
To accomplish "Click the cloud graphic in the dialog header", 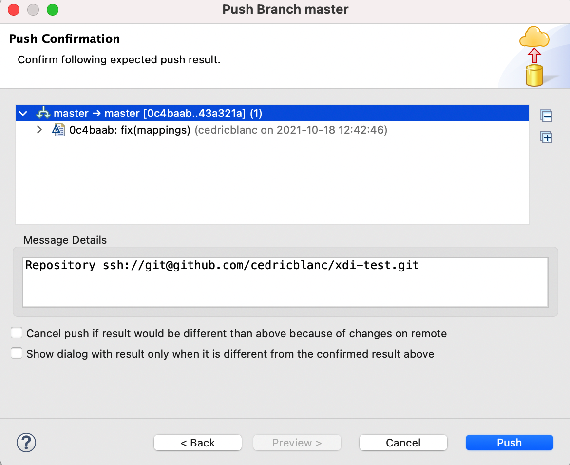I will coord(534,38).
